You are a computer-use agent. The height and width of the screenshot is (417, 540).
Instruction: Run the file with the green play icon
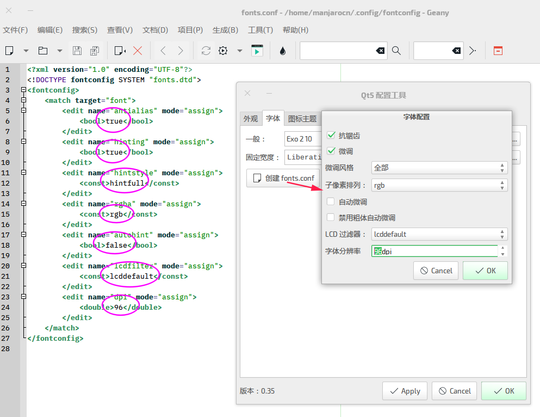point(257,50)
